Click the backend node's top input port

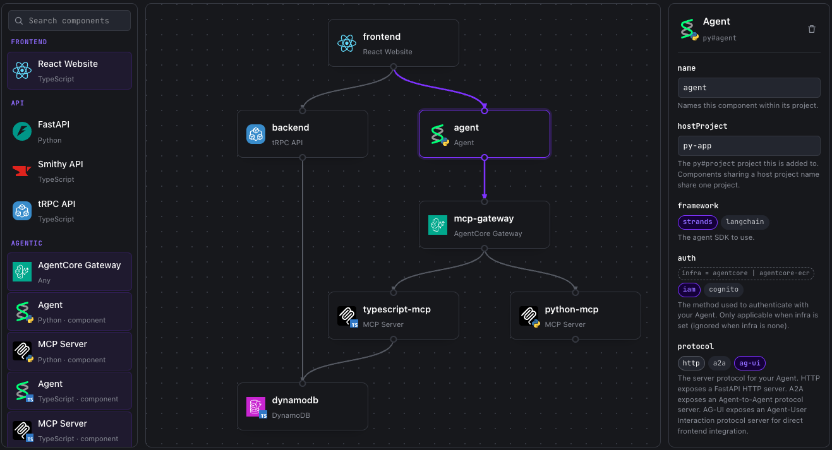coord(303,110)
